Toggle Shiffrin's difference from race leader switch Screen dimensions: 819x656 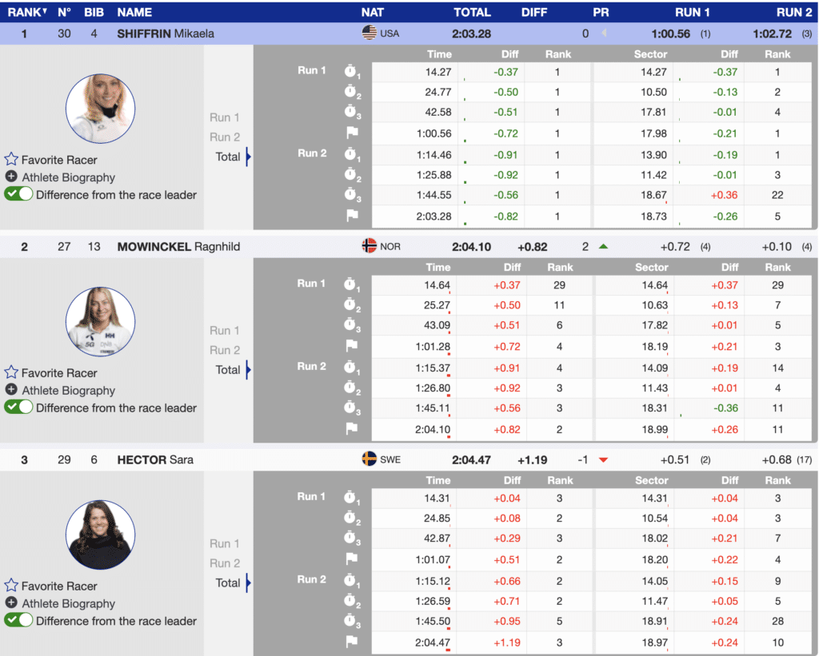click(x=18, y=194)
